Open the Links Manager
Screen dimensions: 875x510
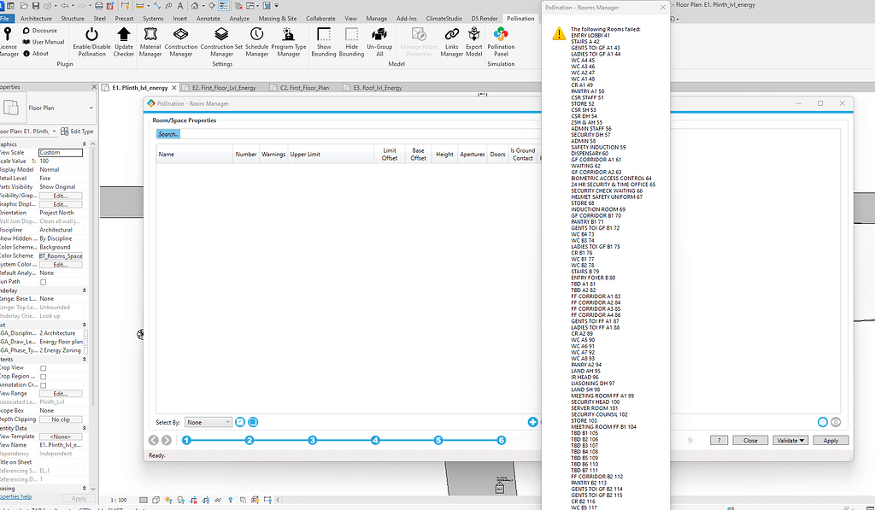(x=451, y=41)
